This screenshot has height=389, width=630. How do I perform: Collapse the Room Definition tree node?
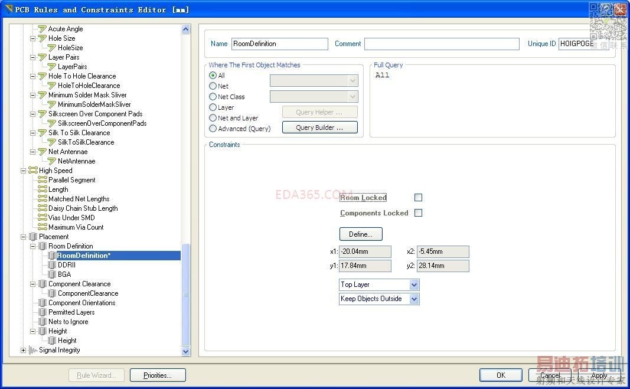click(33, 246)
